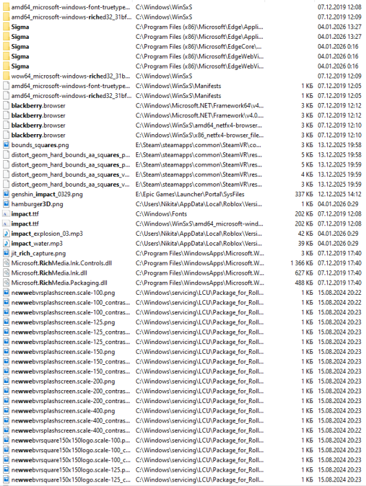Select the Microsoft.RichMedia.Ink.dll file name

[49, 273]
